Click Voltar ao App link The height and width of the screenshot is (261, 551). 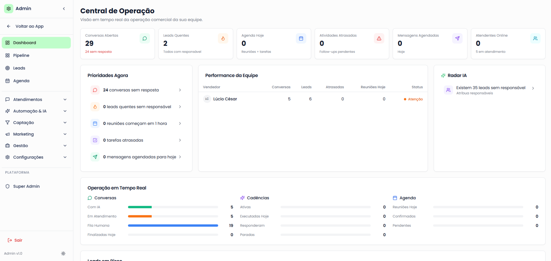(29, 26)
